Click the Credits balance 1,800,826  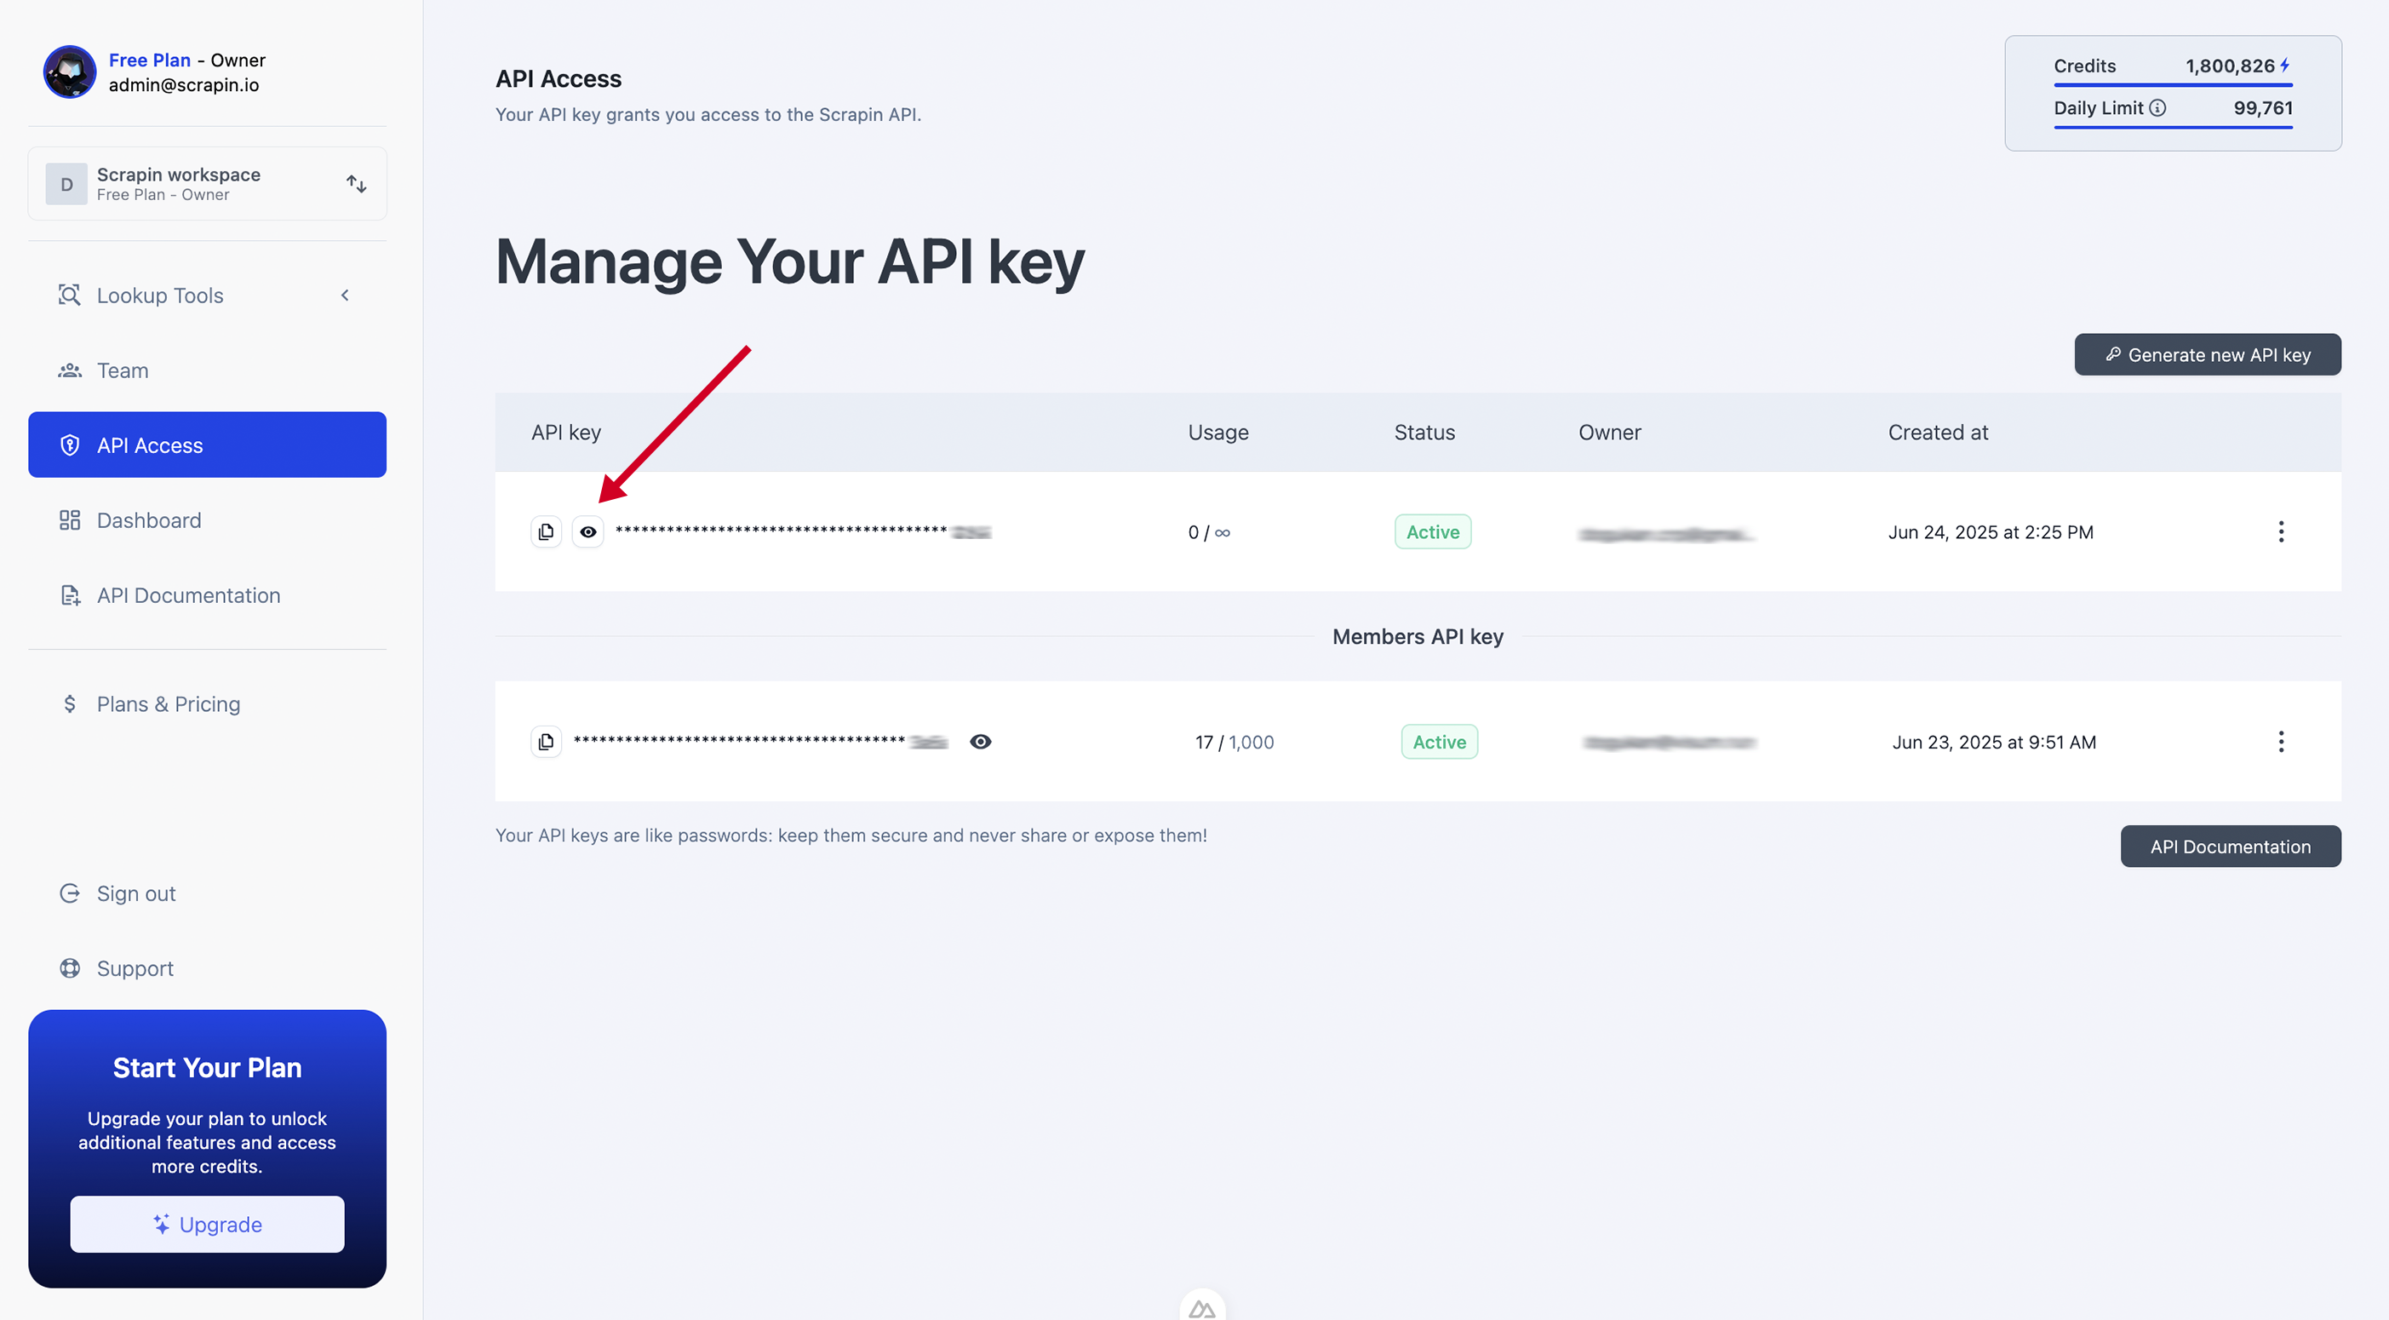click(x=2230, y=65)
